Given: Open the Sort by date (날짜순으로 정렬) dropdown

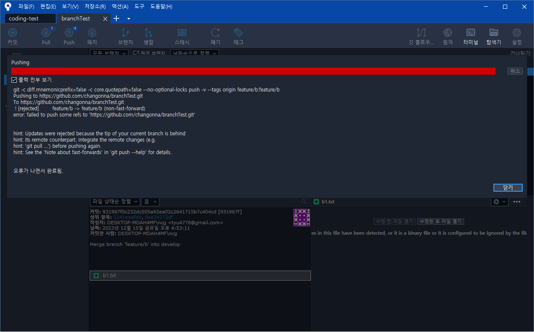Looking at the screenshot, I should (x=195, y=53).
